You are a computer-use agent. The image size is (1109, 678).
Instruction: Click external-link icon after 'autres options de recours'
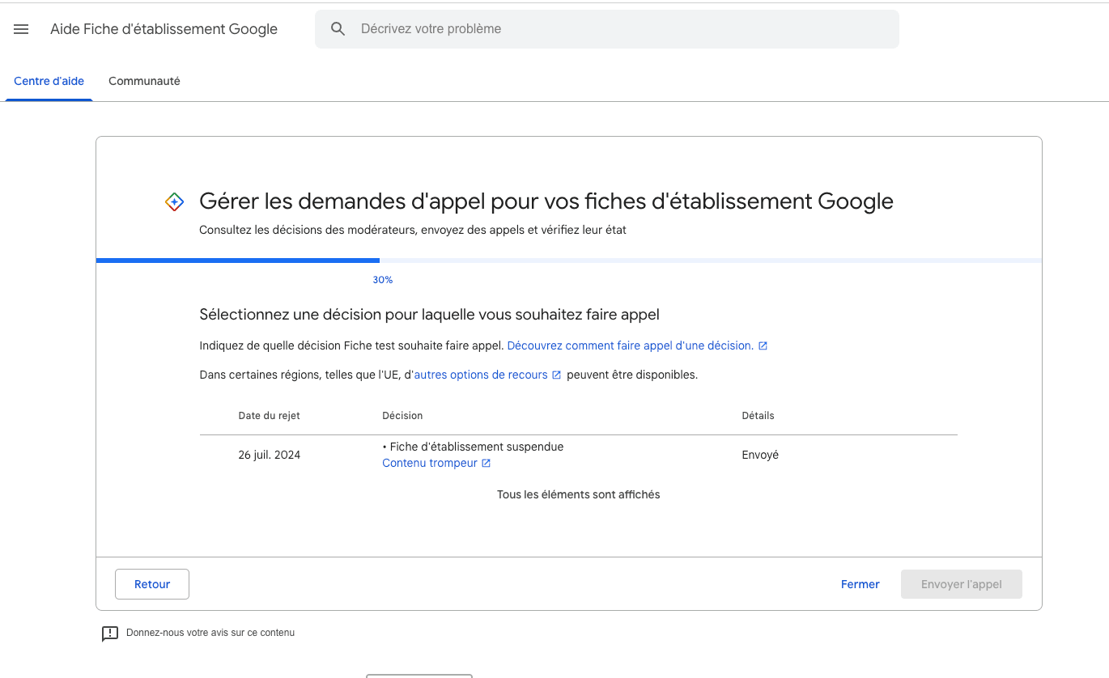point(556,375)
